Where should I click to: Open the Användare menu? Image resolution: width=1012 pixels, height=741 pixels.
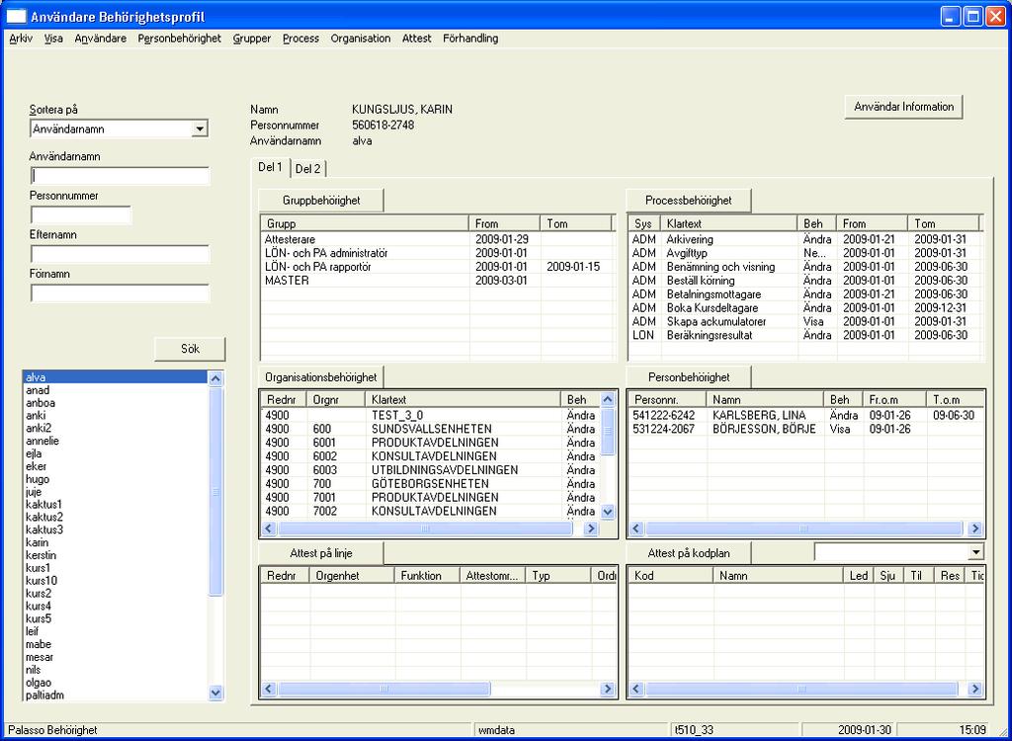tap(101, 39)
